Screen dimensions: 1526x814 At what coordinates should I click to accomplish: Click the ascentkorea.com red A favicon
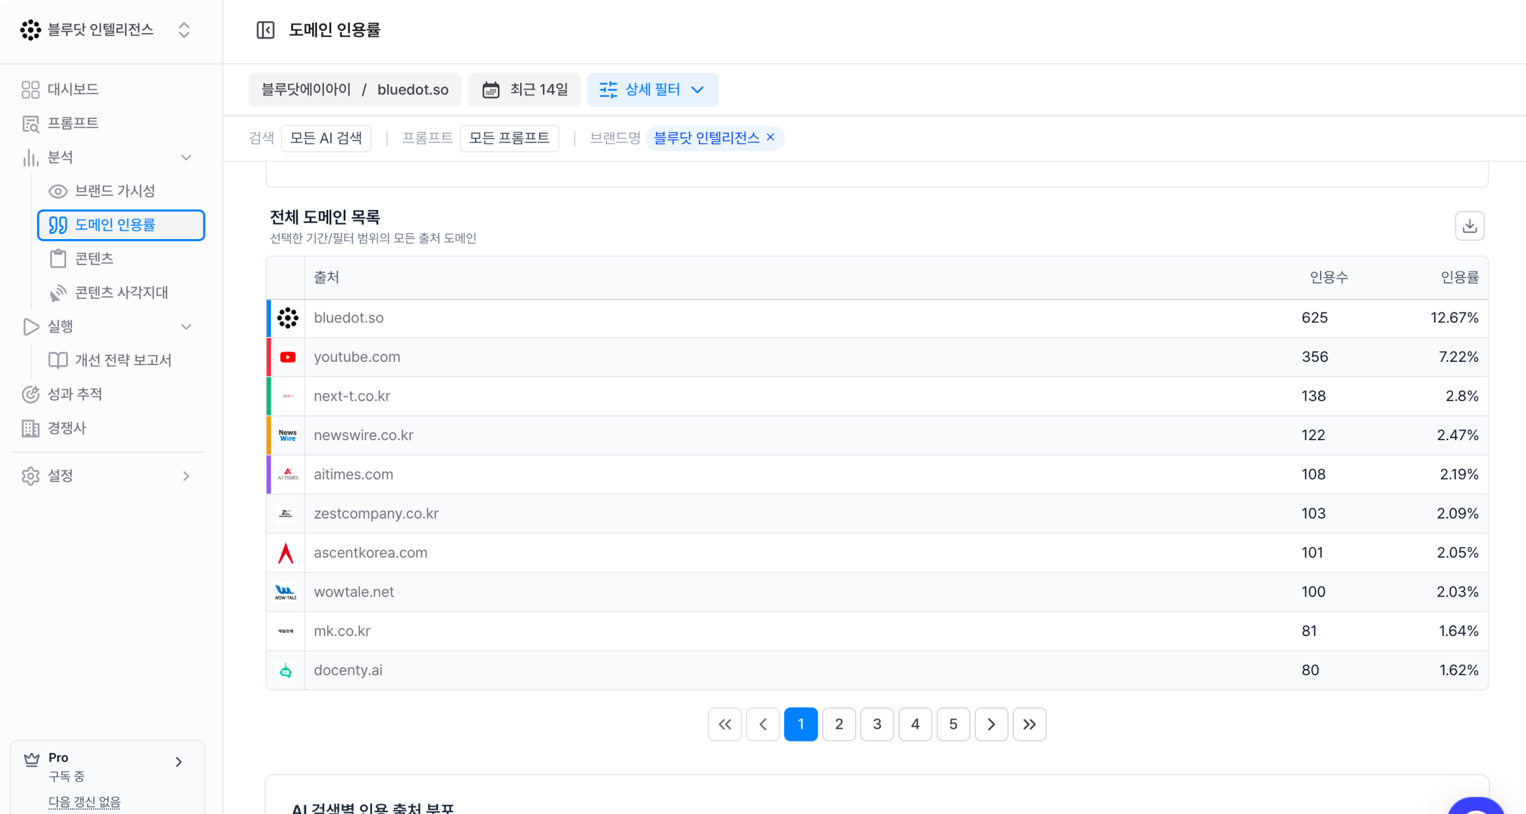coord(286,553)
